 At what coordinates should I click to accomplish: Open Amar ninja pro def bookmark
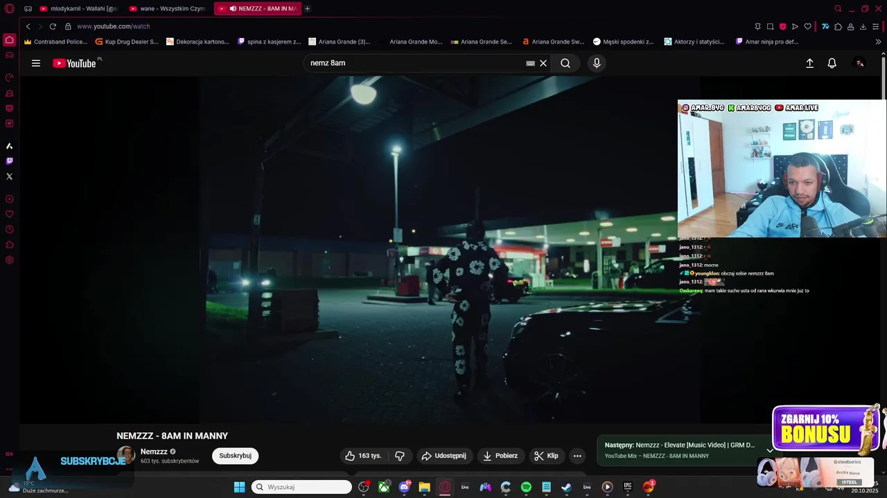pos(767,41)
